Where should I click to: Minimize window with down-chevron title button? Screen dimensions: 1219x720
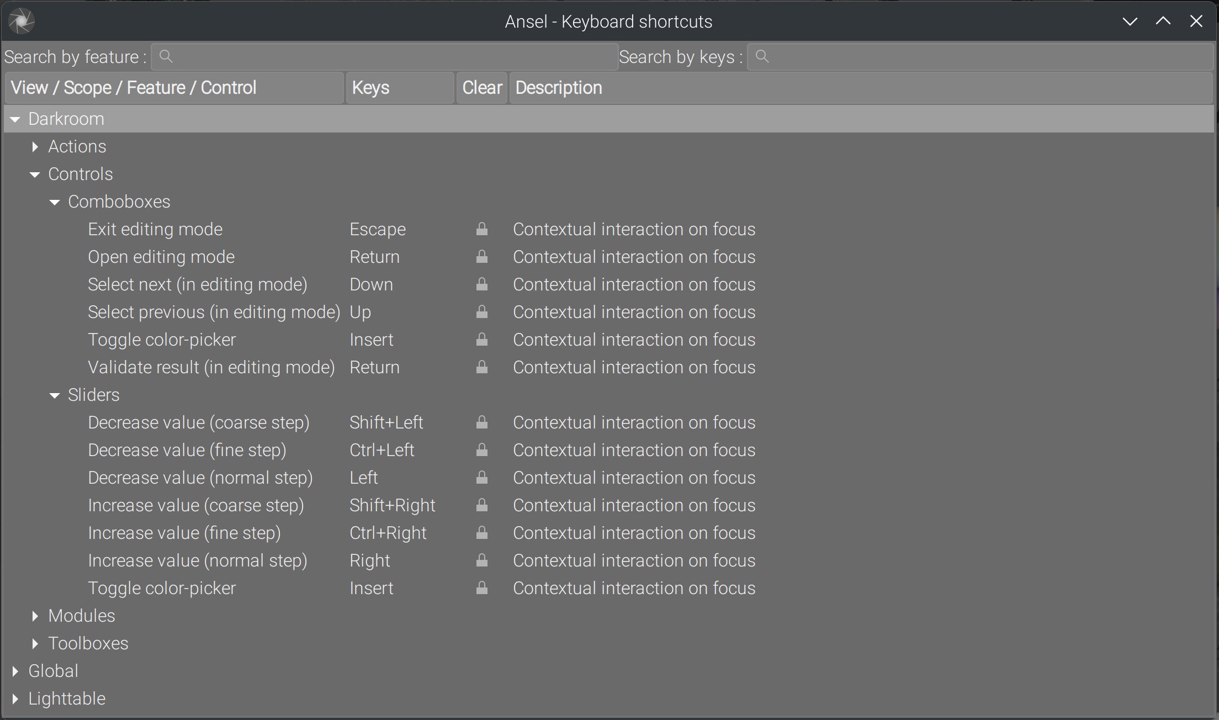click(1130, 22)
